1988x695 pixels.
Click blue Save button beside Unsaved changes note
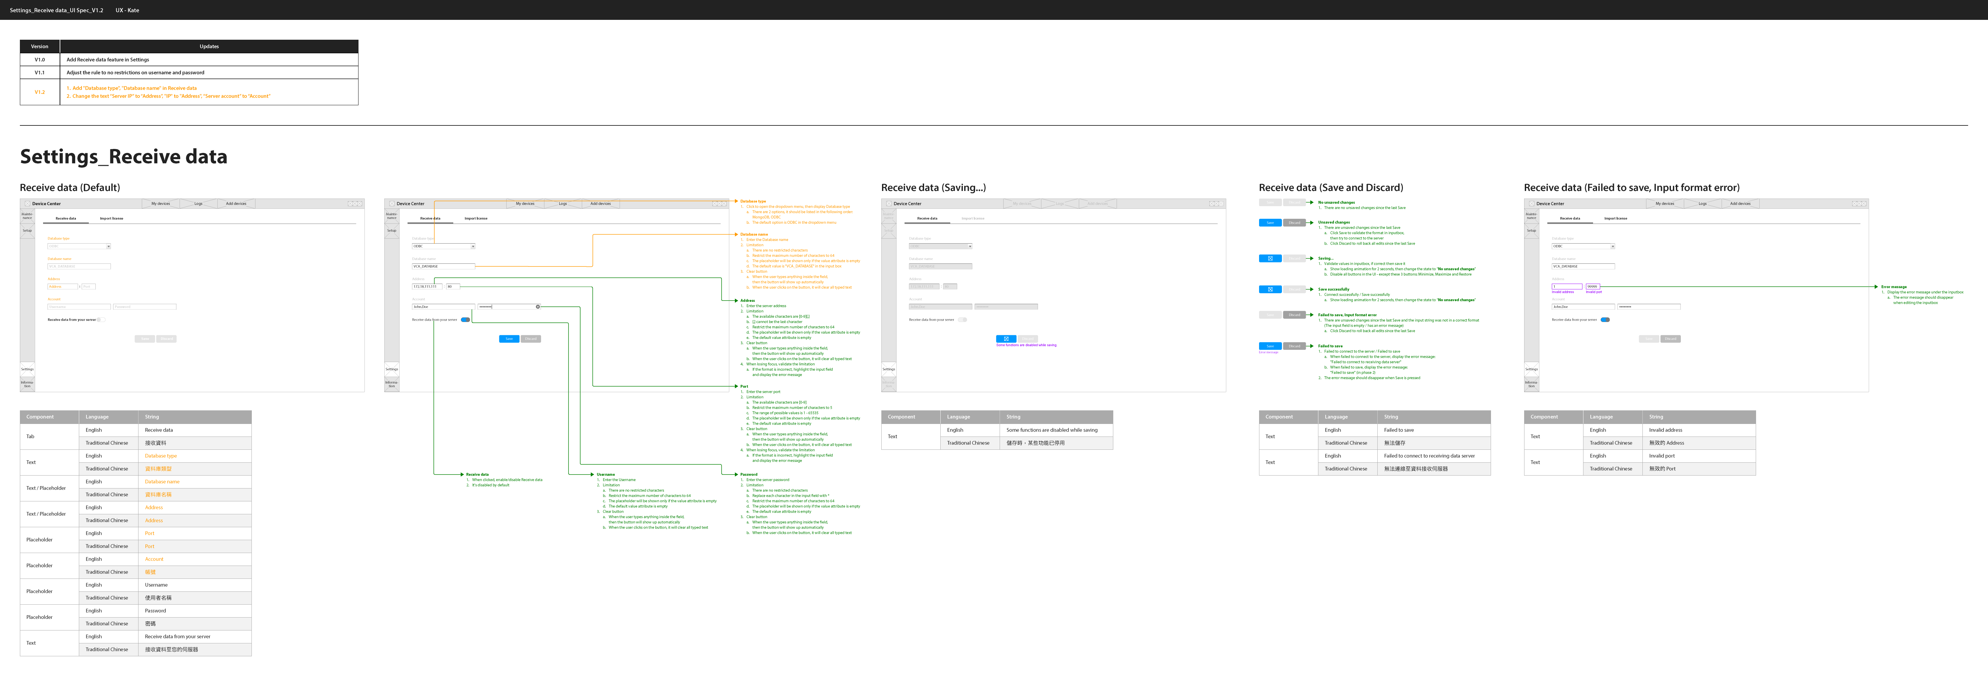[1270, 223]
